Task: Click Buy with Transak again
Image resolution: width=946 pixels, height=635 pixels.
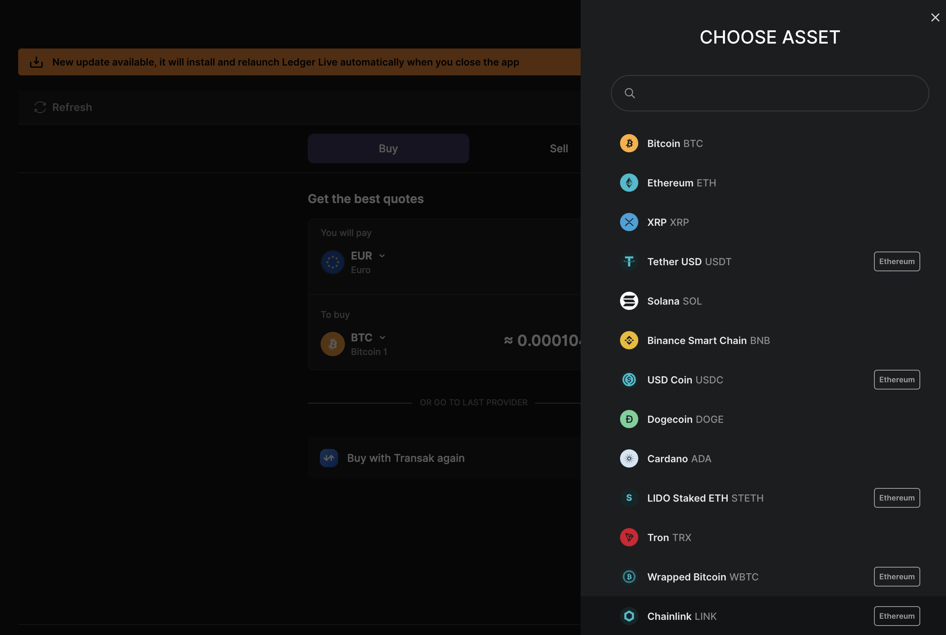Action: pos(405,458)
